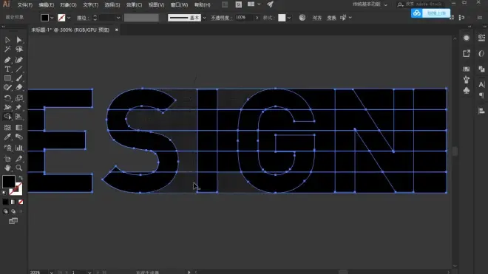Screen dimensions: 488x274
Task: Select the Mesh tool
Action: [x=7, y=128]
